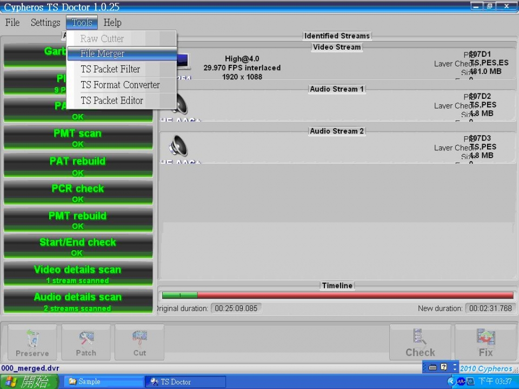Click the Start/End check step button

78,246
